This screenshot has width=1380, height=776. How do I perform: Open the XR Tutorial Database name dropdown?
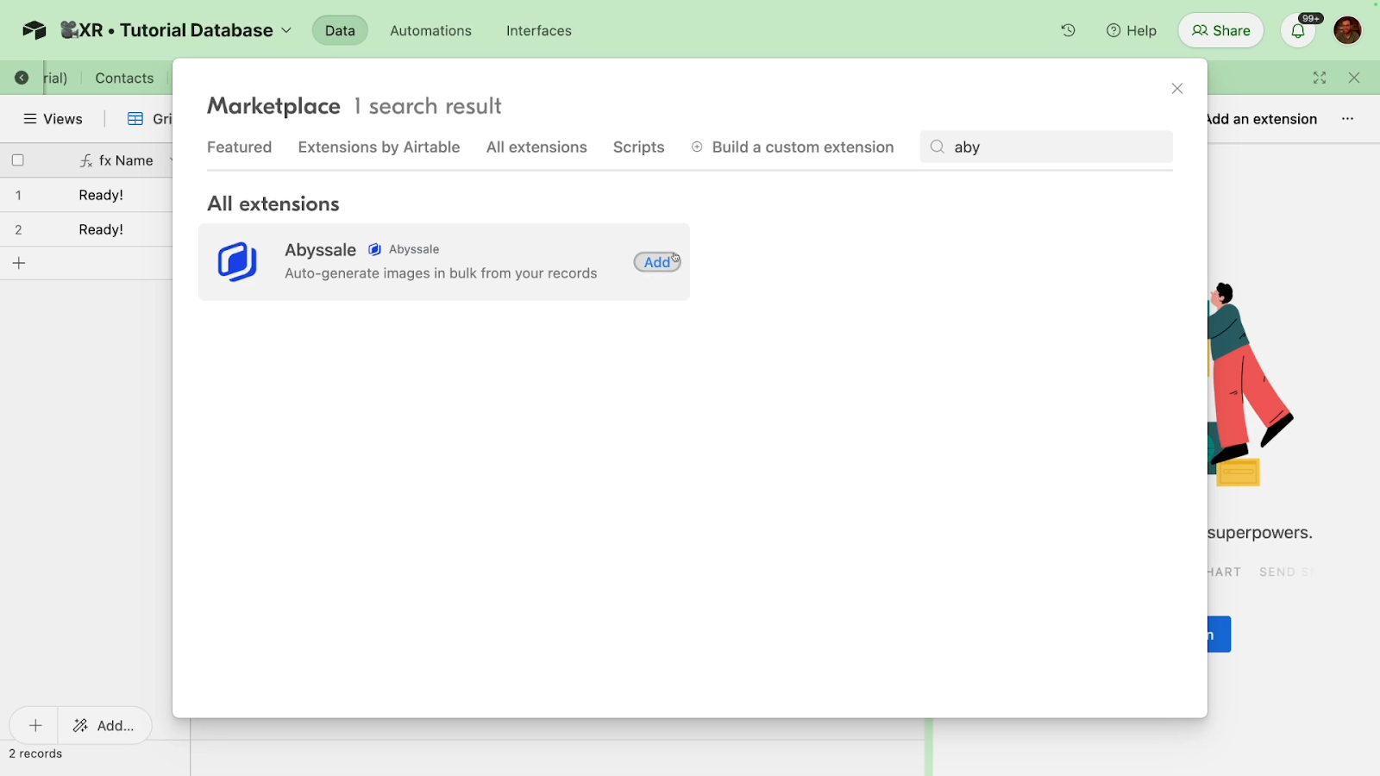(177, 30)
